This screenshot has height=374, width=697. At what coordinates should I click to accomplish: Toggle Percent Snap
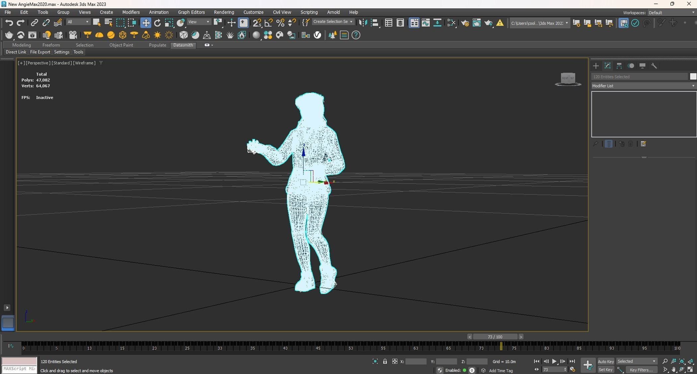[x=280, y=23]
